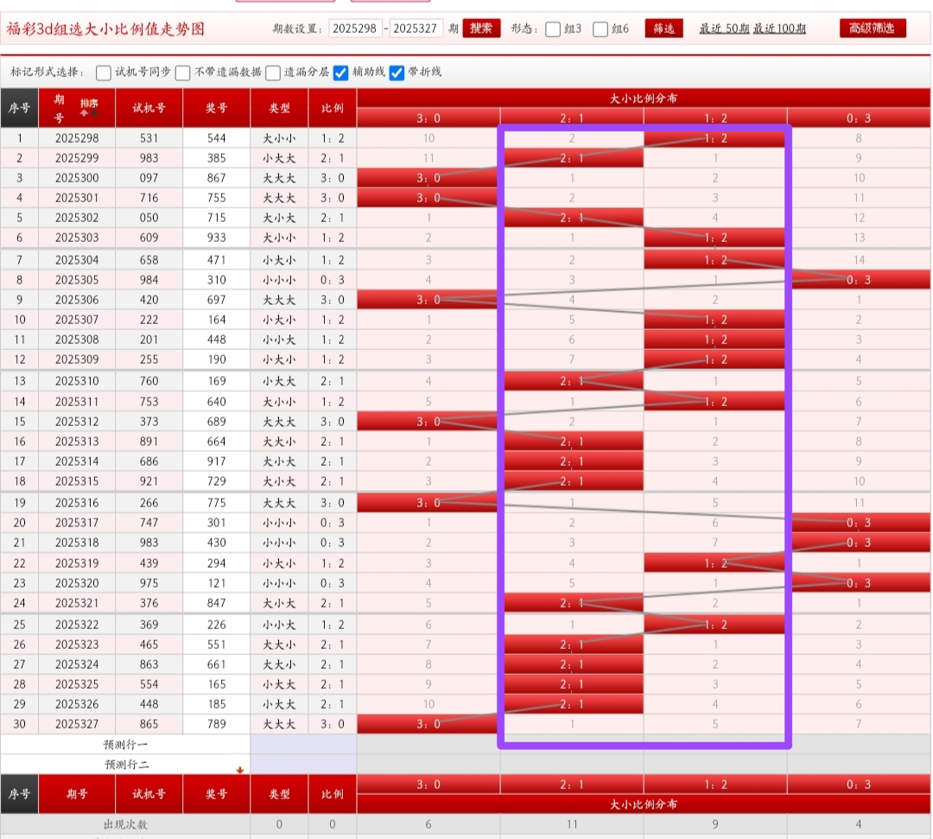Screen dimensions: 933x839
Task: Click the 0:3 marker in row 2025317
Action: [x=858, y=523]
